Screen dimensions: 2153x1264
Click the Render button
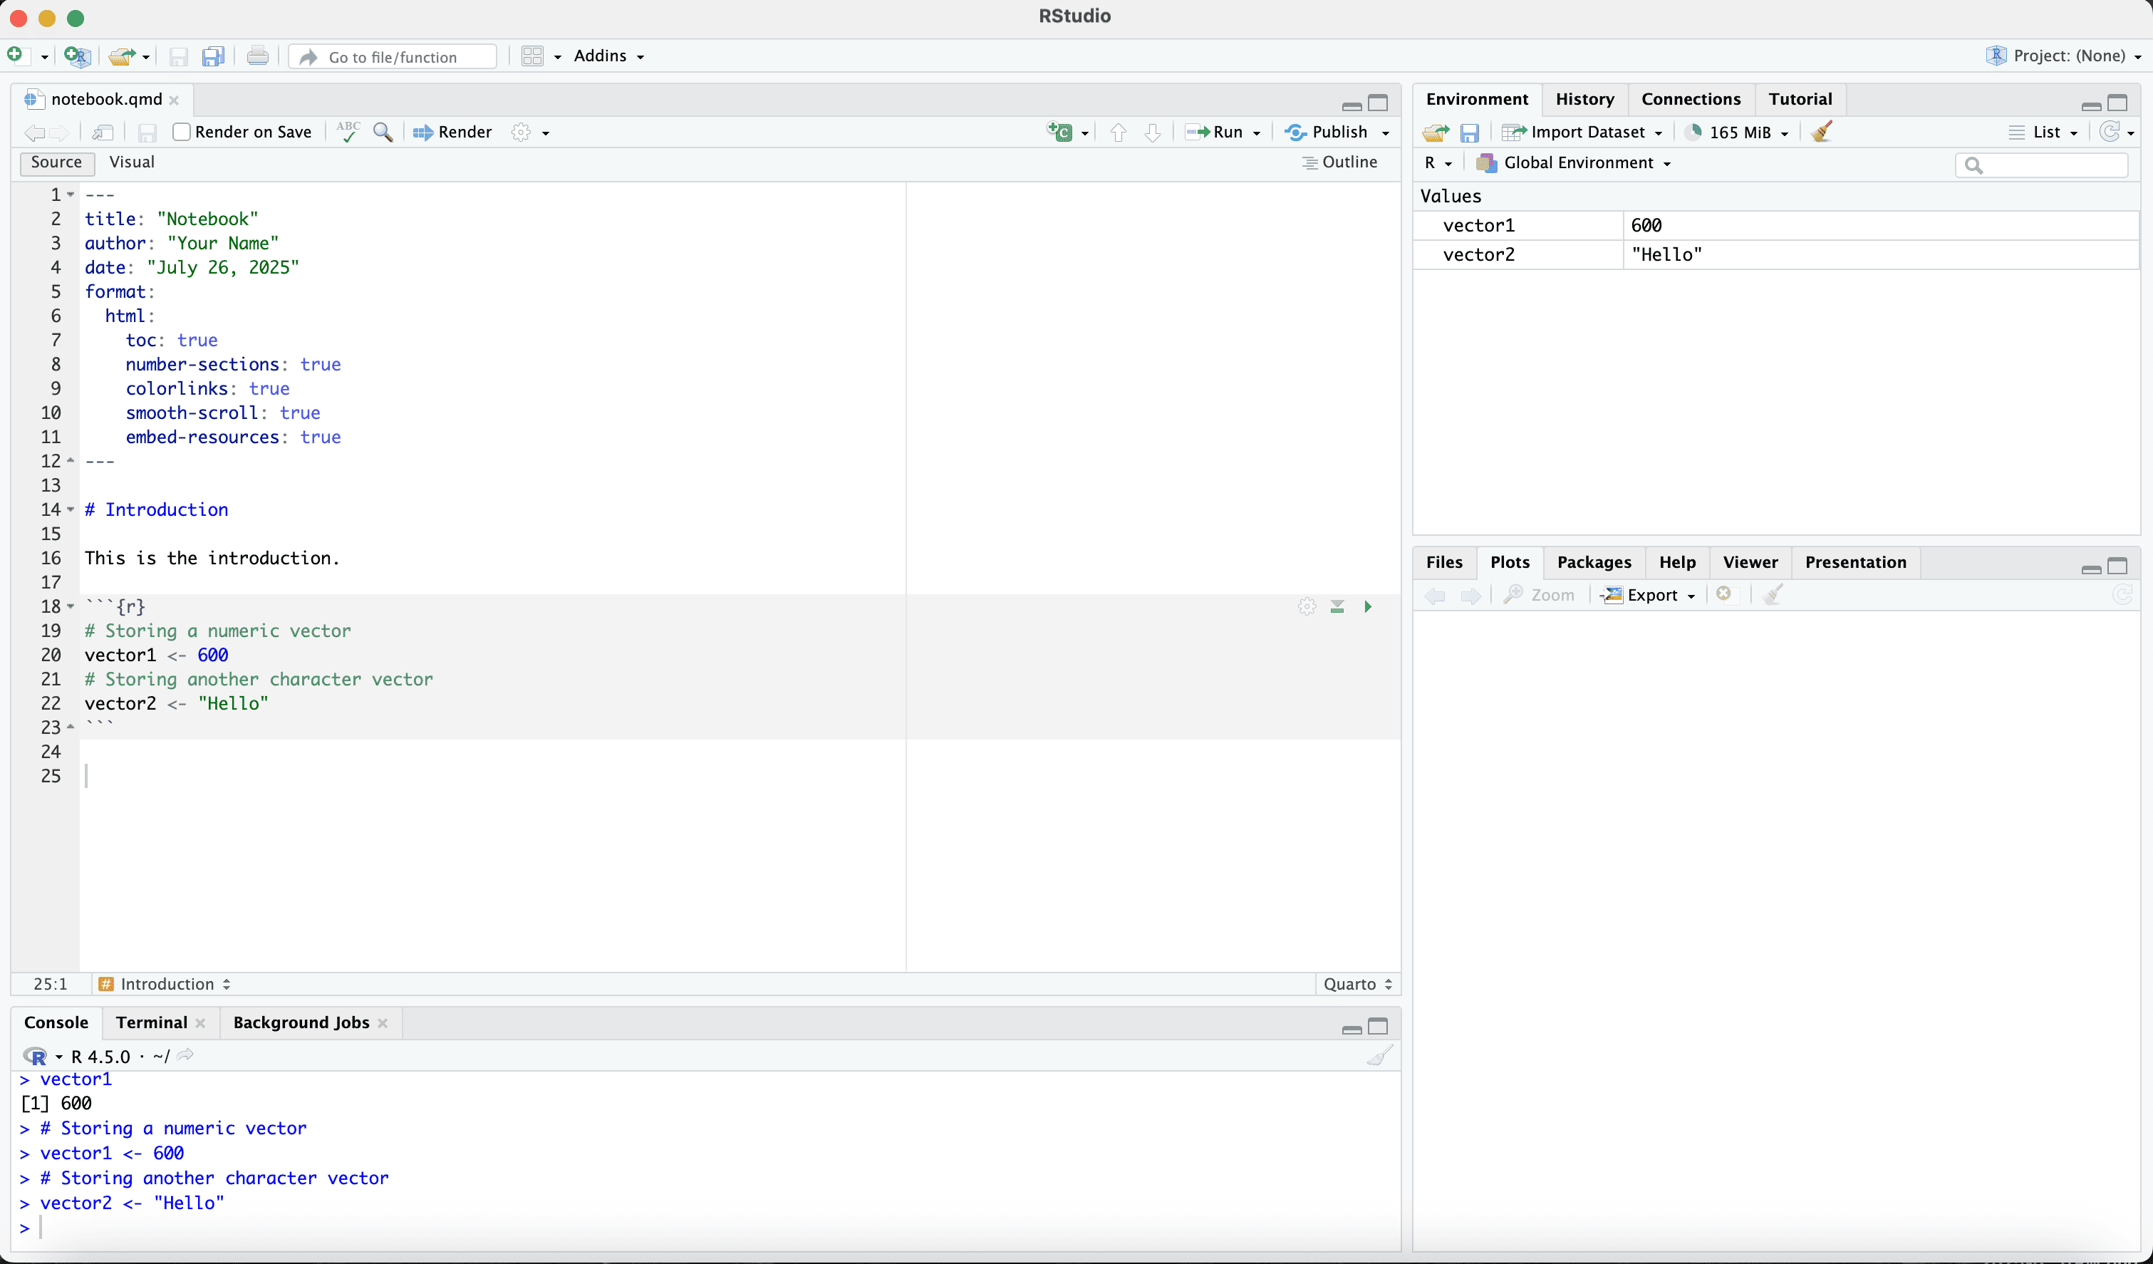point(453,132)
